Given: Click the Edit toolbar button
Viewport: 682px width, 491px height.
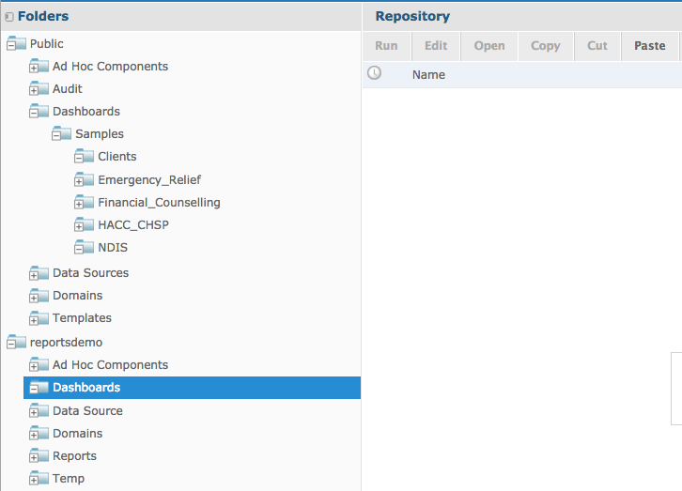Looking at the screenshot, I should point(436,46).
